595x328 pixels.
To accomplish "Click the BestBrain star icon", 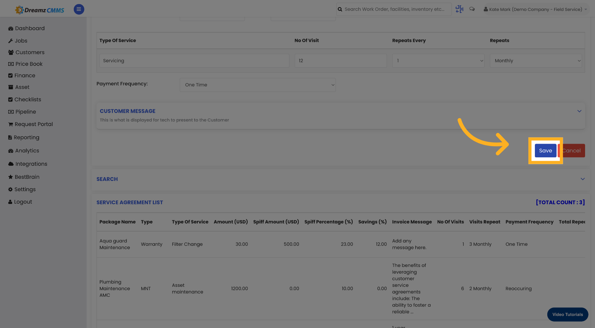I will pos(11,177).
